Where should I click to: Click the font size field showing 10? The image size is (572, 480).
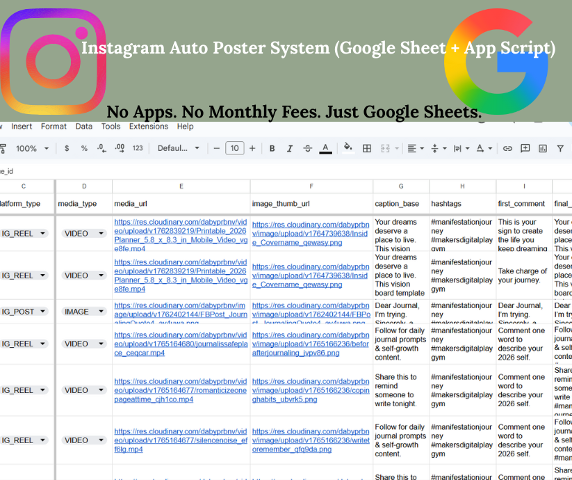[x=234, y=148]
